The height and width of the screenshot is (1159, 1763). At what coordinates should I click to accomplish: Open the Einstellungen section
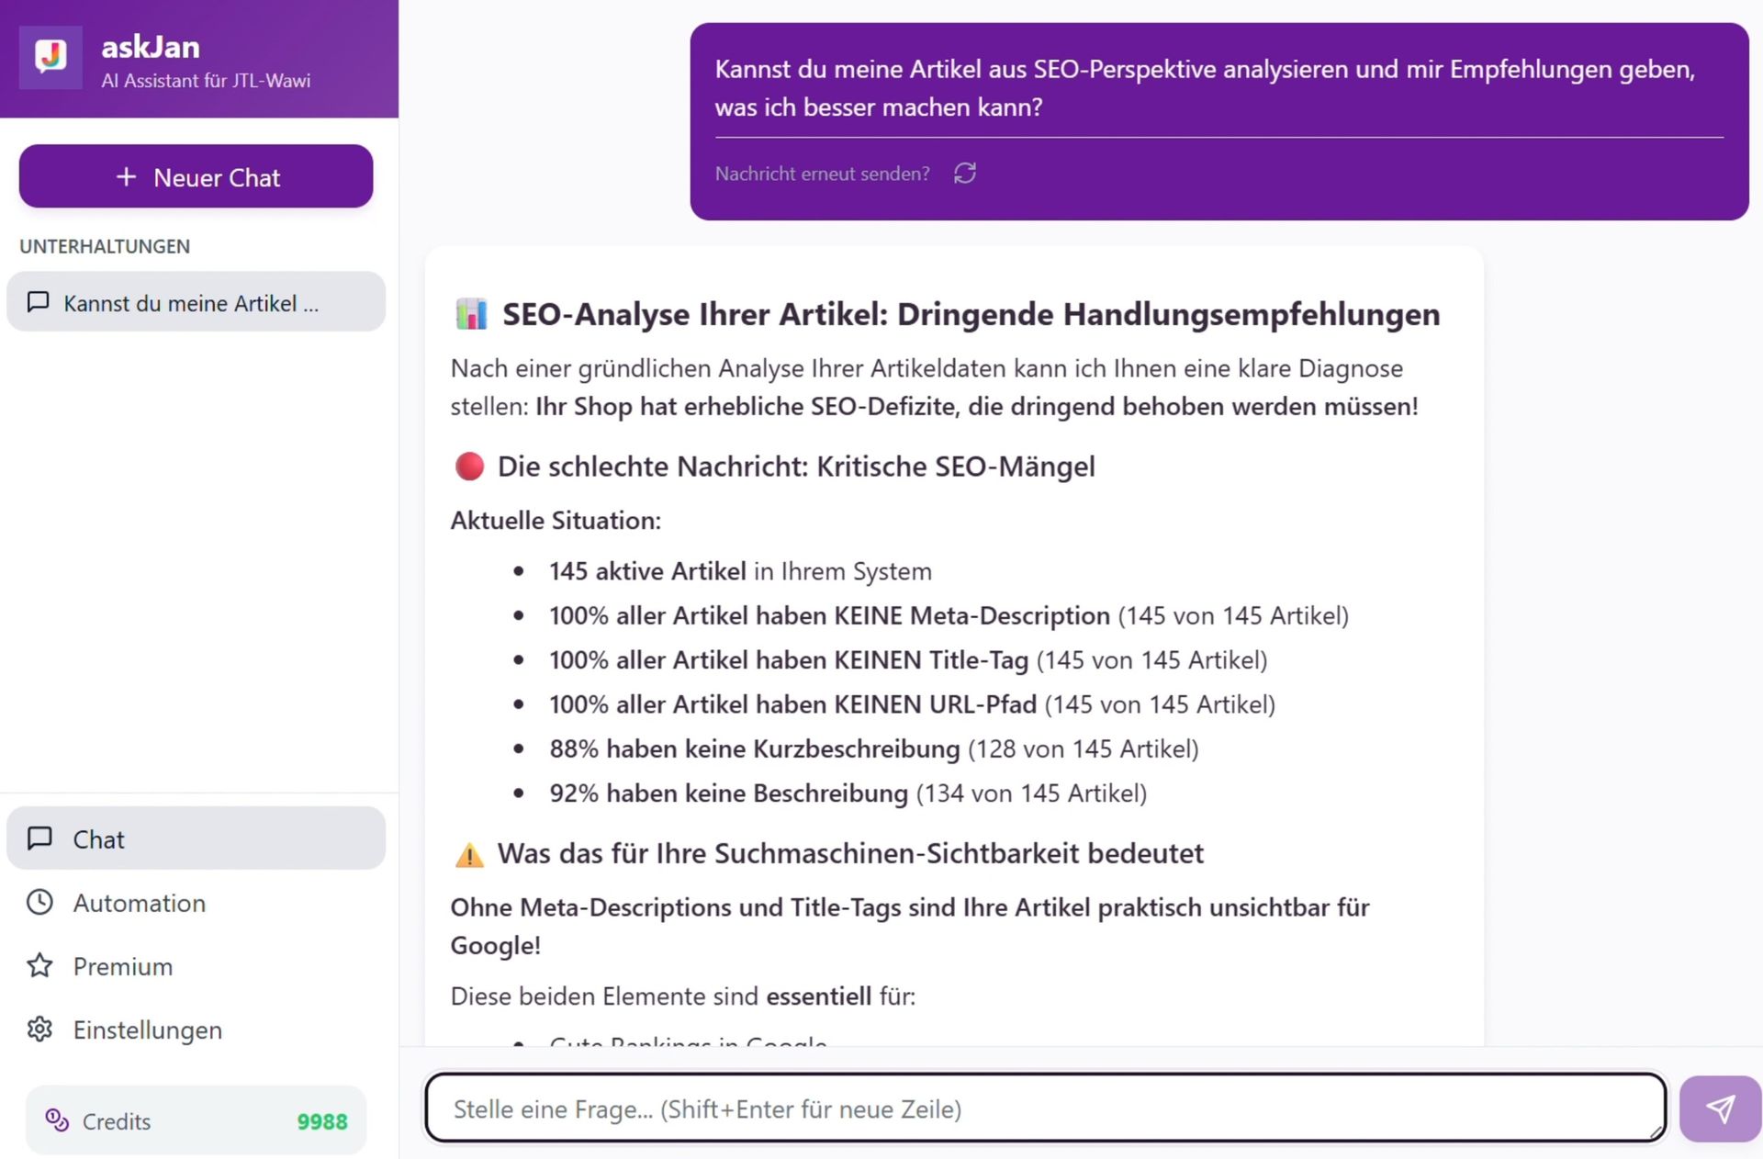tap(147, 1030)
